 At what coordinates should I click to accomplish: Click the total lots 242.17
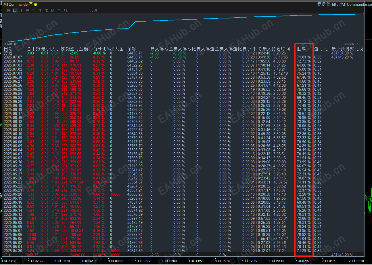pos(32,255)
